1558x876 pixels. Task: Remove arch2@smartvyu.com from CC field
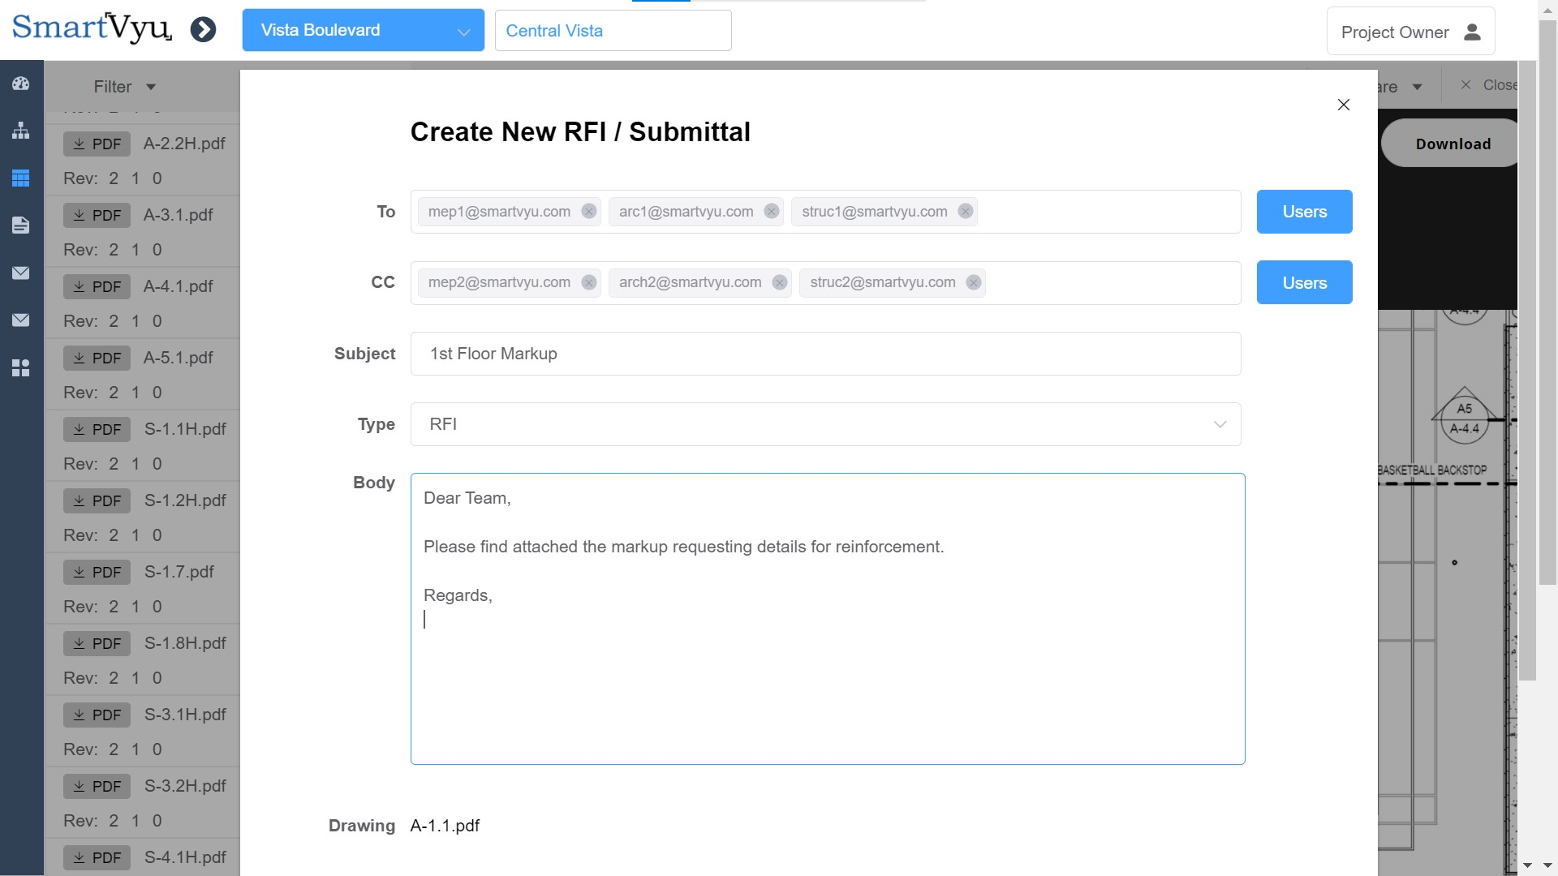(780, 282)
